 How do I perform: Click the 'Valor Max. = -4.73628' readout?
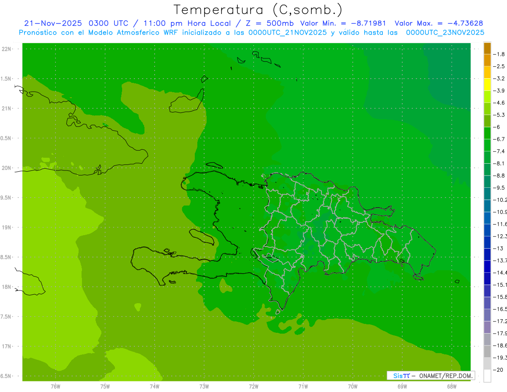coord(439,23)
